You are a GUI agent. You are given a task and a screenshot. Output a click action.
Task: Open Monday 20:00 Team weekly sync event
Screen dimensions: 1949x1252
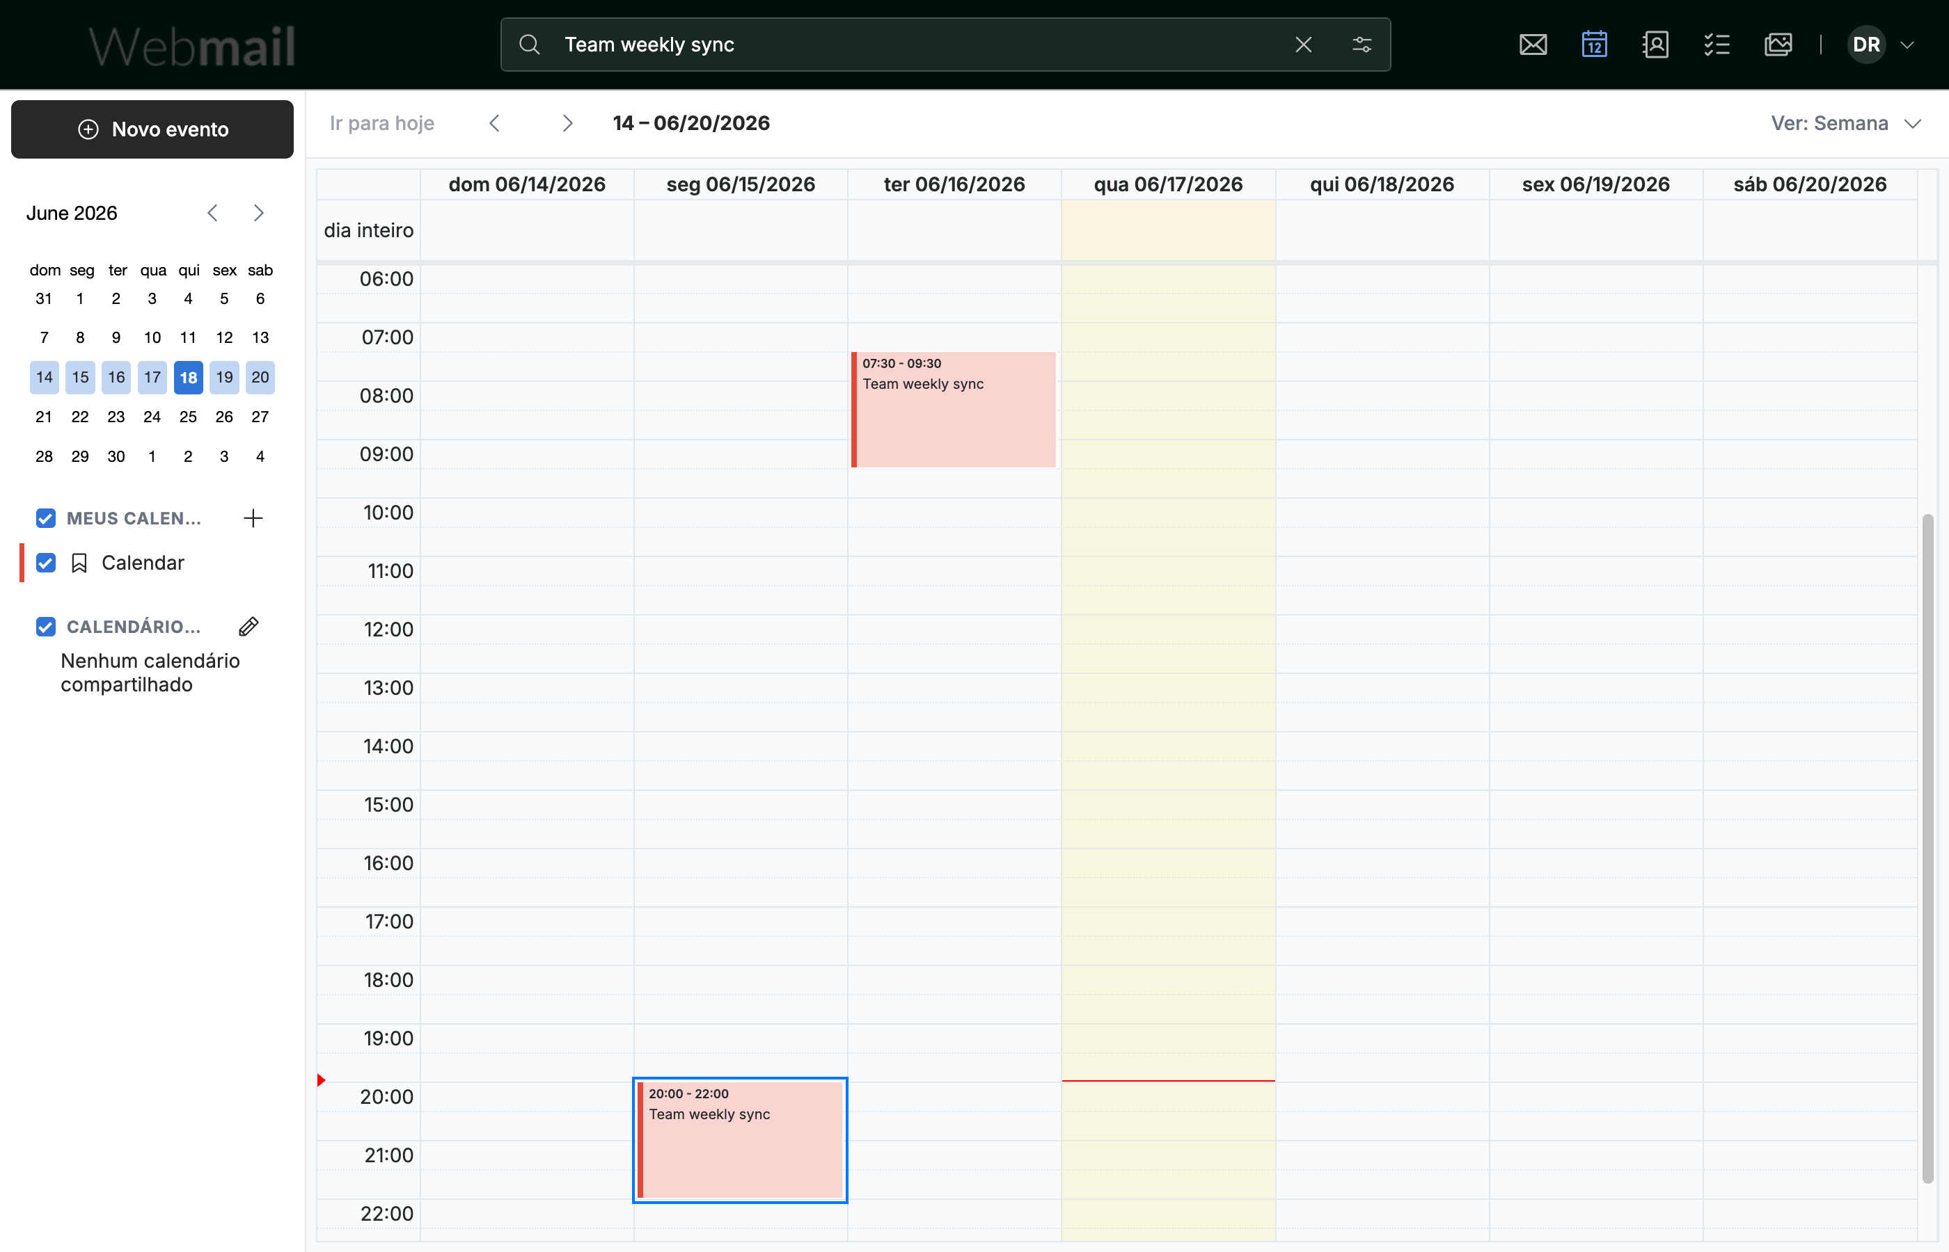[x=739, y=1140]
